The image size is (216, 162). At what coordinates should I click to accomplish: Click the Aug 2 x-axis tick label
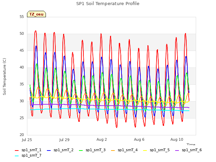pos(102,139)
